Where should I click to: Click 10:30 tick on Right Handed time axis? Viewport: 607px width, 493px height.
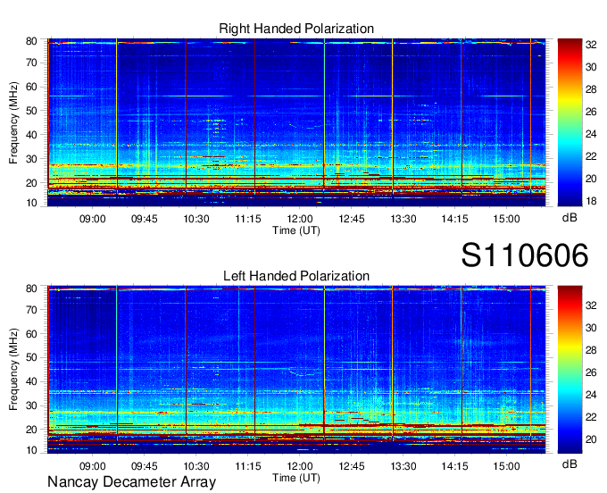tap(196, 219)
